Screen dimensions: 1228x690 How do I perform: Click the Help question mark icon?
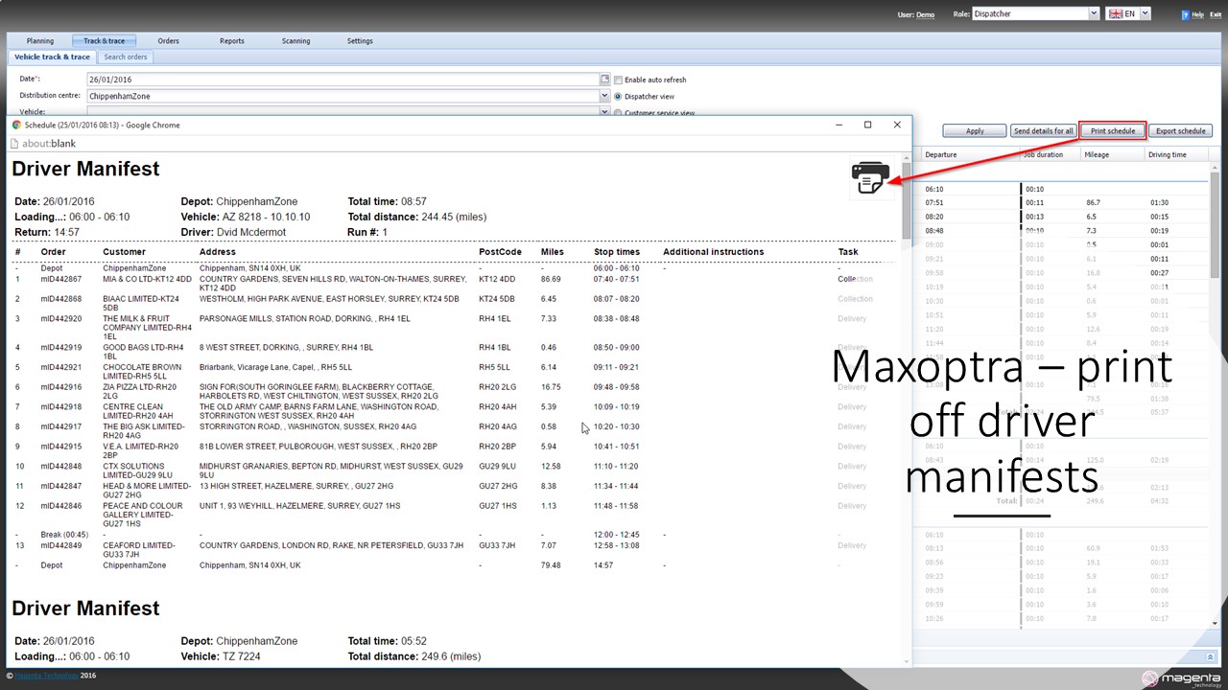point(1187,14)
